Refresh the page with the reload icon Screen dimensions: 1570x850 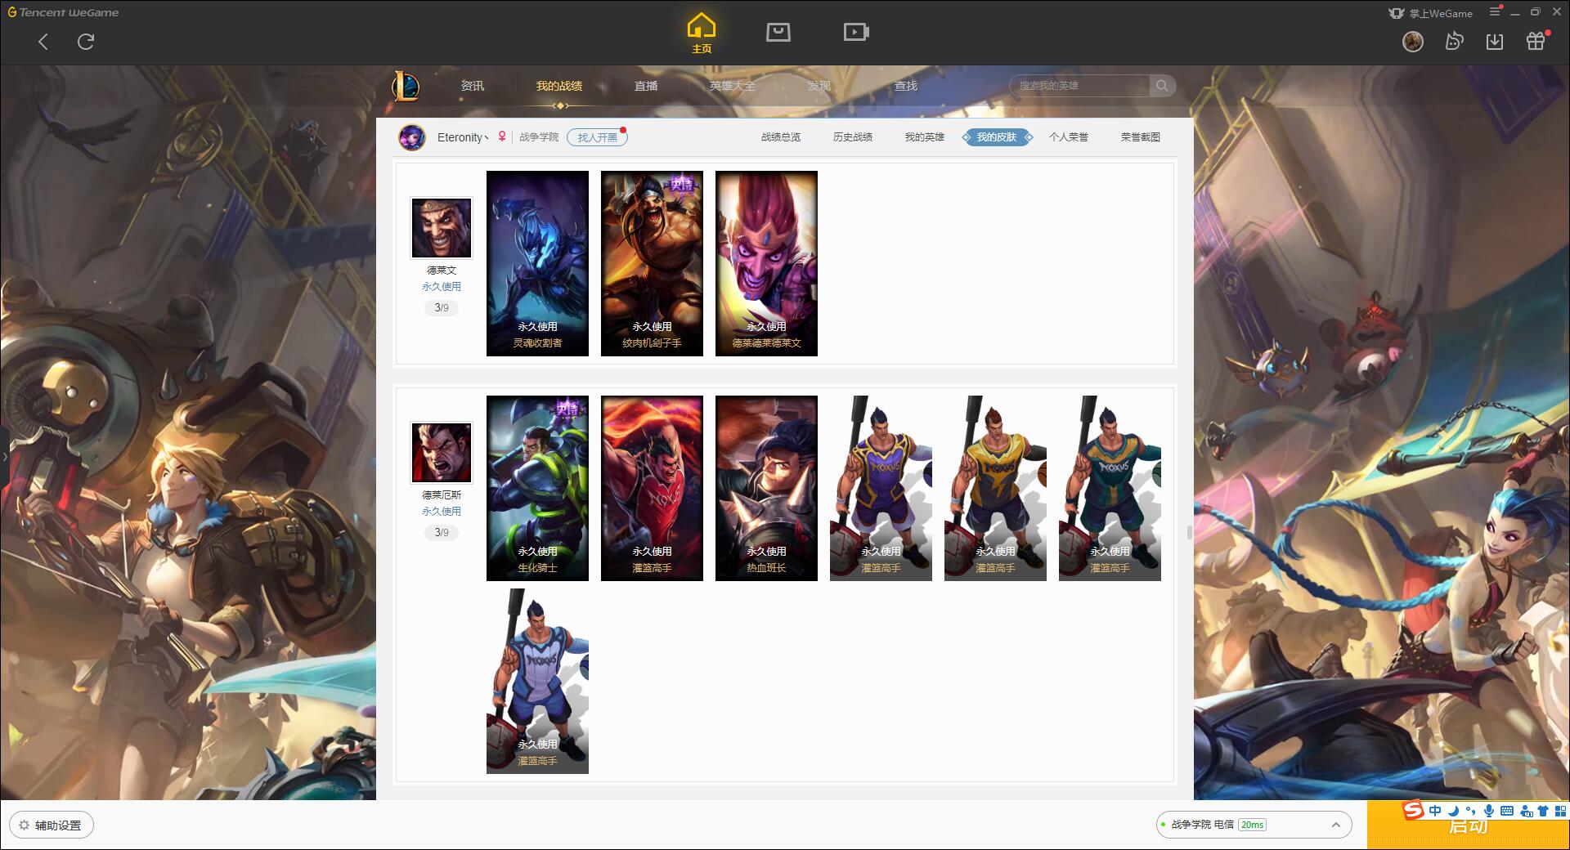(86, 42)
